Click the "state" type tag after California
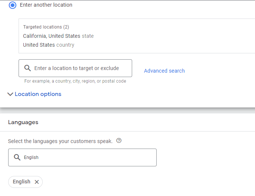 88,36
